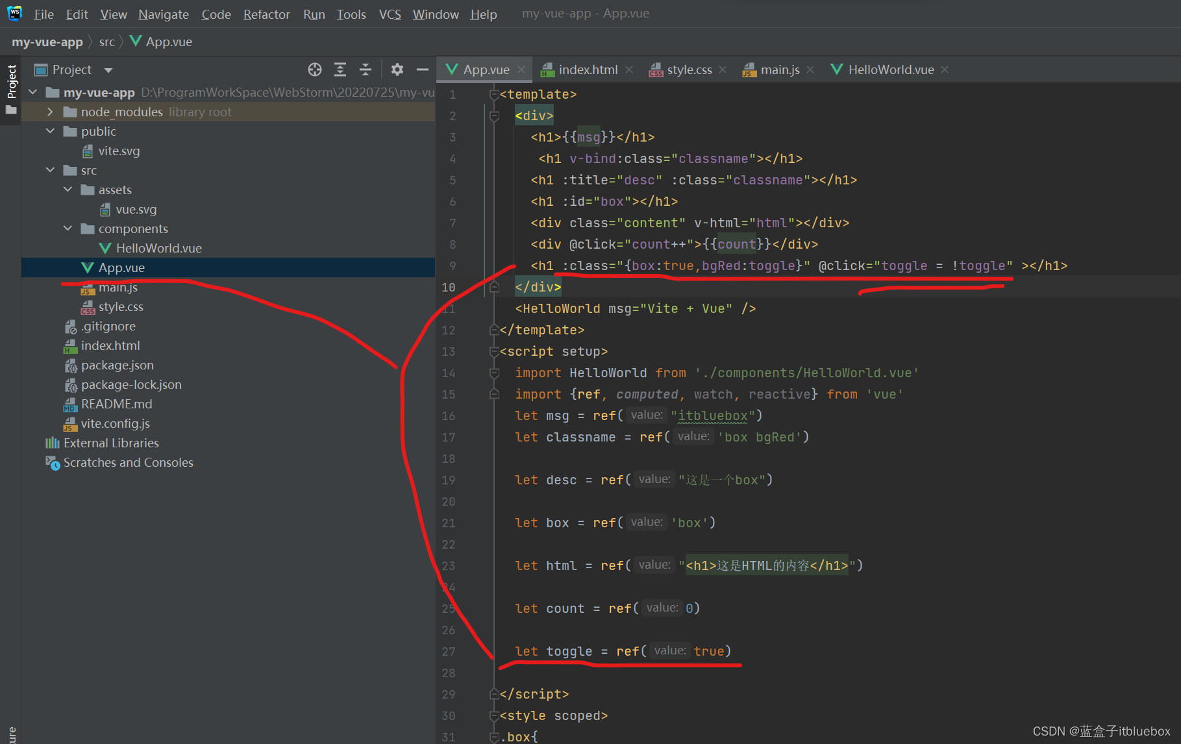Click style.css file icon in tree
Image resolution: width=1181 pixels, height=744 pixels.
click(x=88, y=307)
